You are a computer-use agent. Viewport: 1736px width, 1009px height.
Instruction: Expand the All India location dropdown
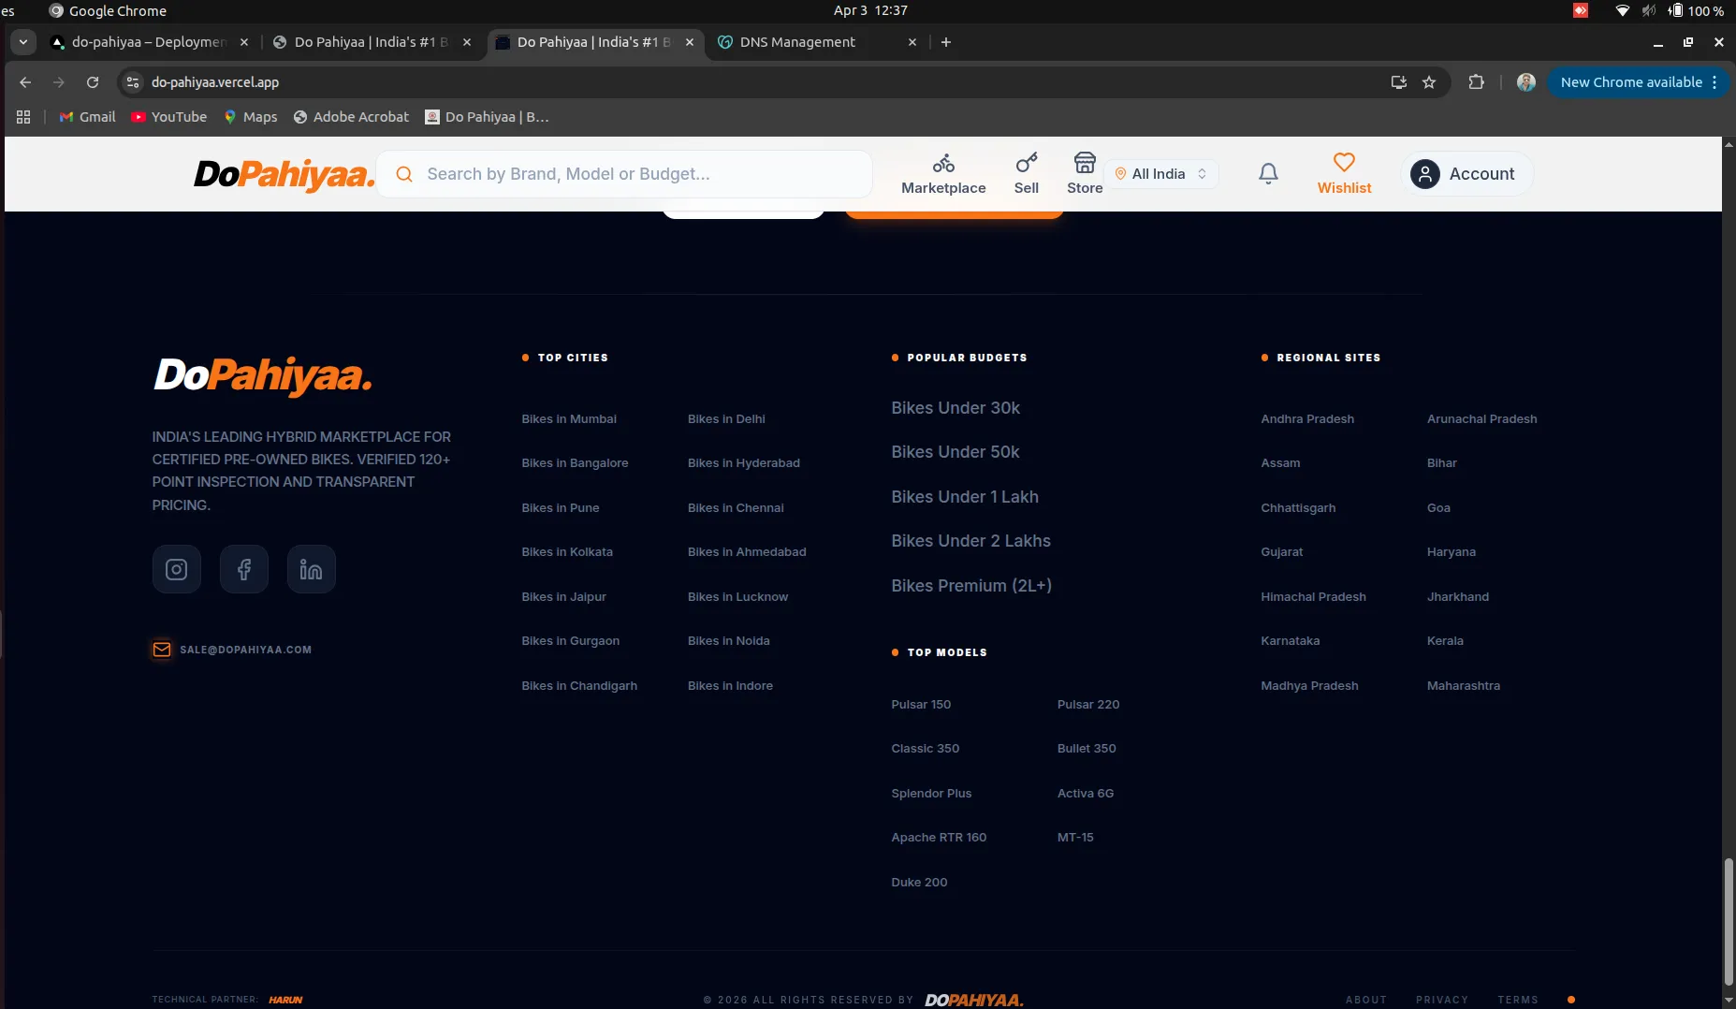pos(1160,174)
